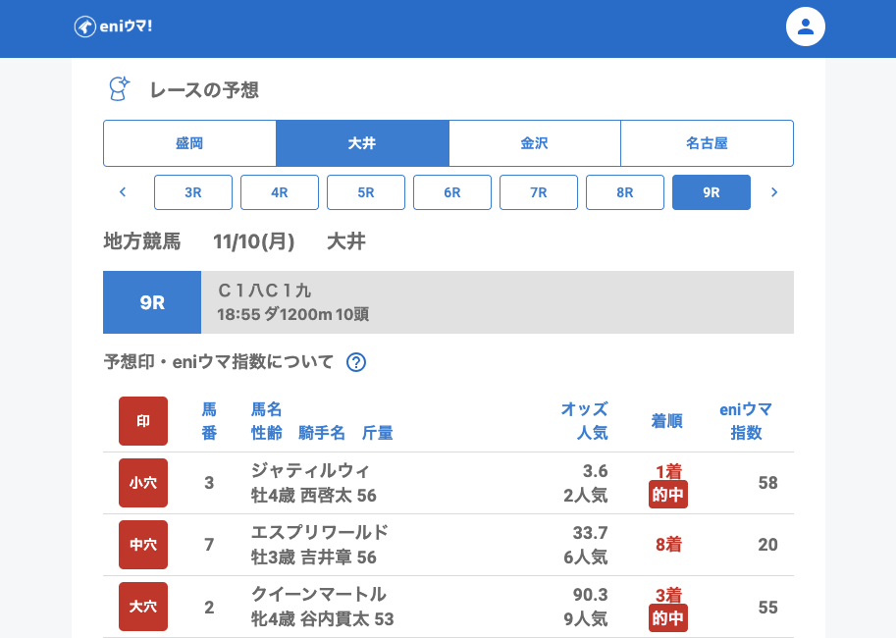Image resolution: width=896 pixels, height=638 pixels.
Task: Show earlier races with left chevron
Action: pos(123,192)
